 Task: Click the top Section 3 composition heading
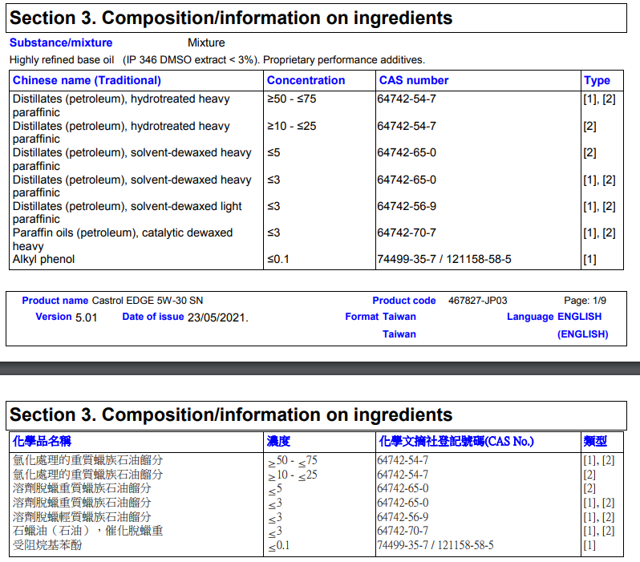point(231,18)
